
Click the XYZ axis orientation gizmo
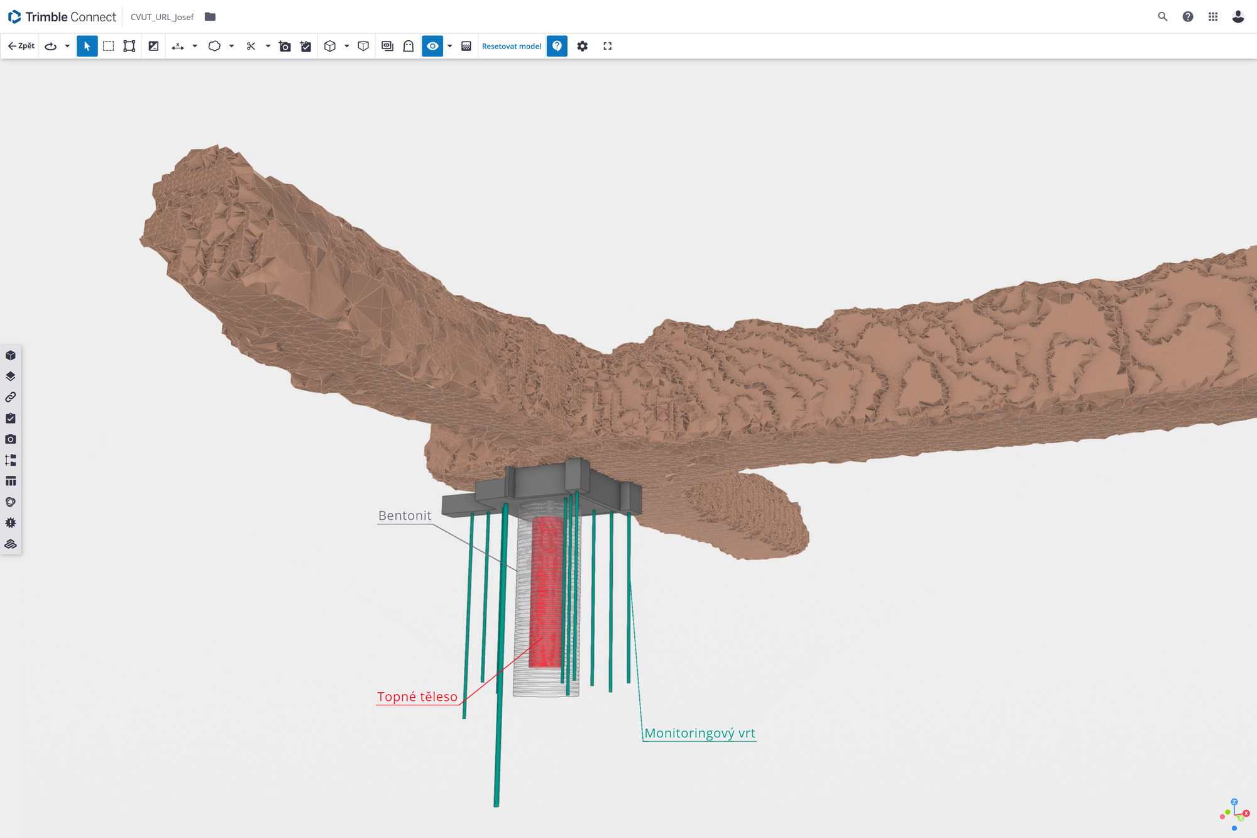point(1235,815)
